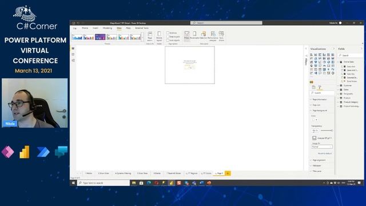Click the Save icon in title bar
Image resolution: width=366 pixels, height=206 pixels.
74,23
